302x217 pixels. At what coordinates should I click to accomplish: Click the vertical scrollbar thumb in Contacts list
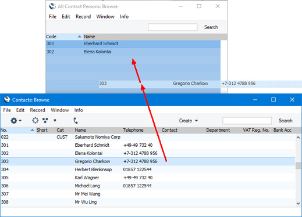pyautogui.click(x=299, y=165)
